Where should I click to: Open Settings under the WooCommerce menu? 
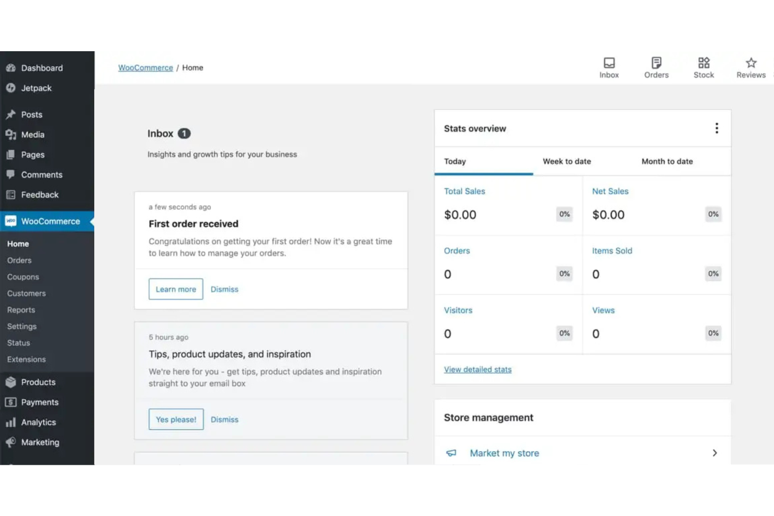click(x=21, y=326)
